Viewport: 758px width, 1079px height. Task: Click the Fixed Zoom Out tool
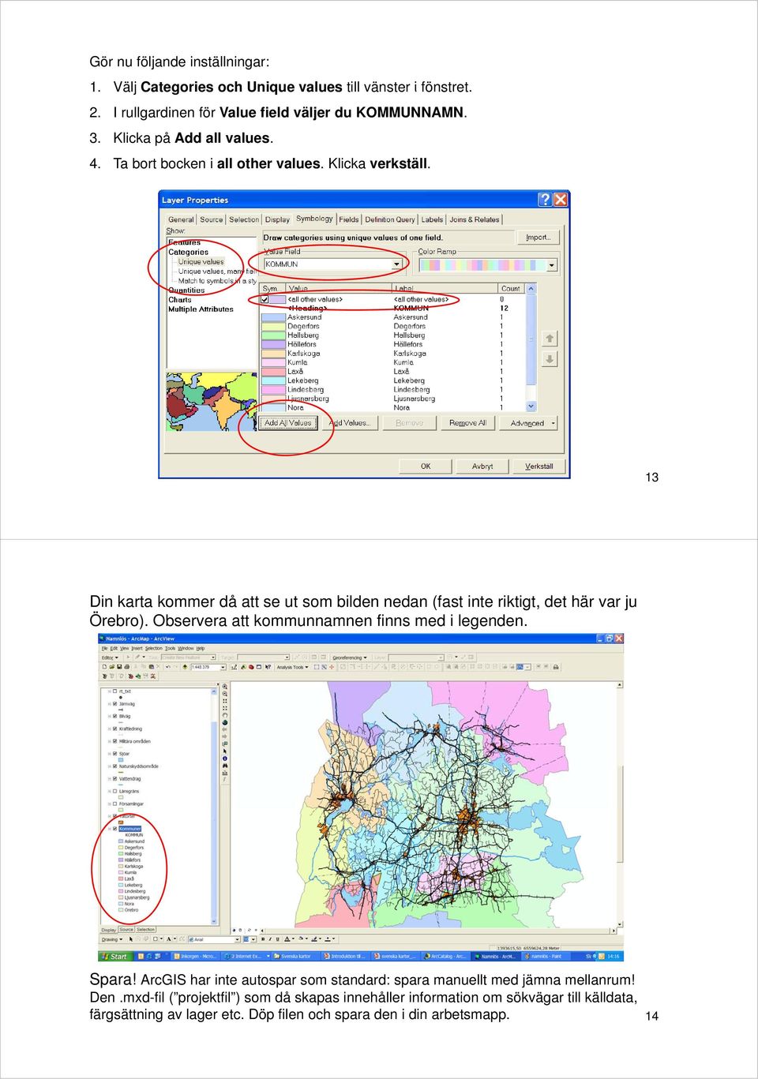[225, 708]
